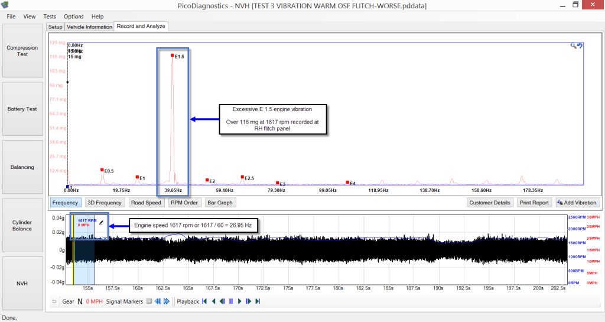Click the E1.5 peak marker
The height and width of the screenshot is (322, 605).
pos(173,56)
